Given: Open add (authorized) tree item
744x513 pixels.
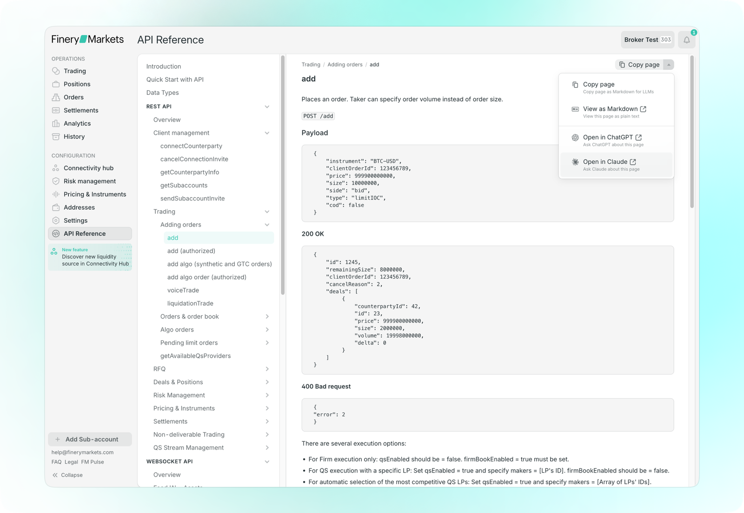Looking at the screenshot, I should point(191,251).
